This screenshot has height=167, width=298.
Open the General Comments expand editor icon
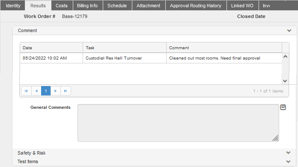(x=283, y=107)
